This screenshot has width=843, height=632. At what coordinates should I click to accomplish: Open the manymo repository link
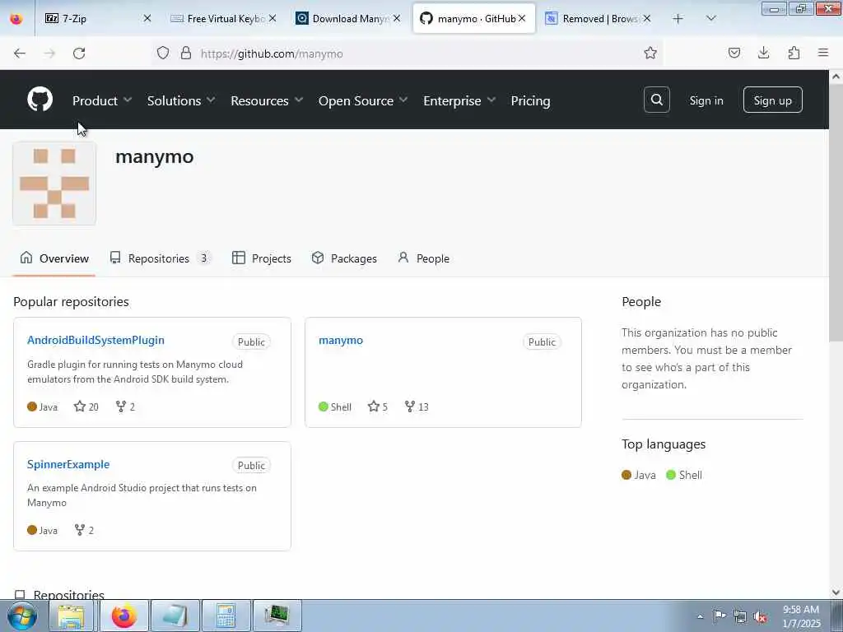(x=341, y=340)
